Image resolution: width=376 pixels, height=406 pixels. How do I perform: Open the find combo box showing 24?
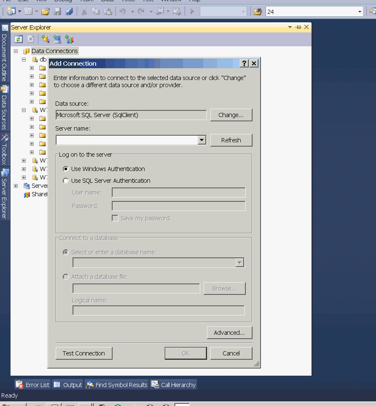tap(360, 12)
